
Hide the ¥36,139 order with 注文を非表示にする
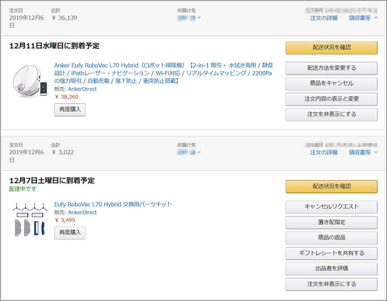pyautogui.click(x=332, y=115)
